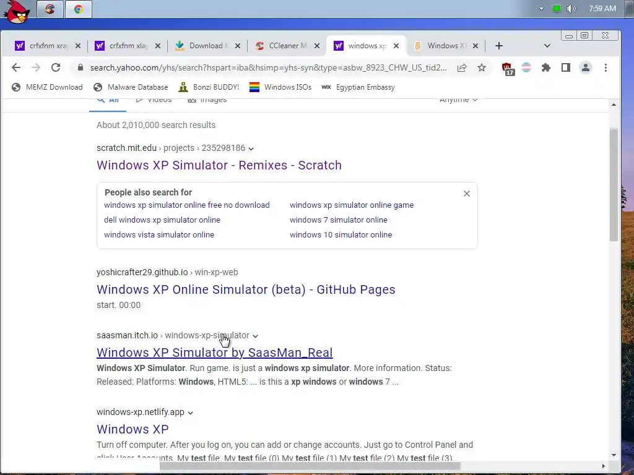Open the Malware Database bookmark
This screenshot has width=634, height=475.
tap(131, 87)
